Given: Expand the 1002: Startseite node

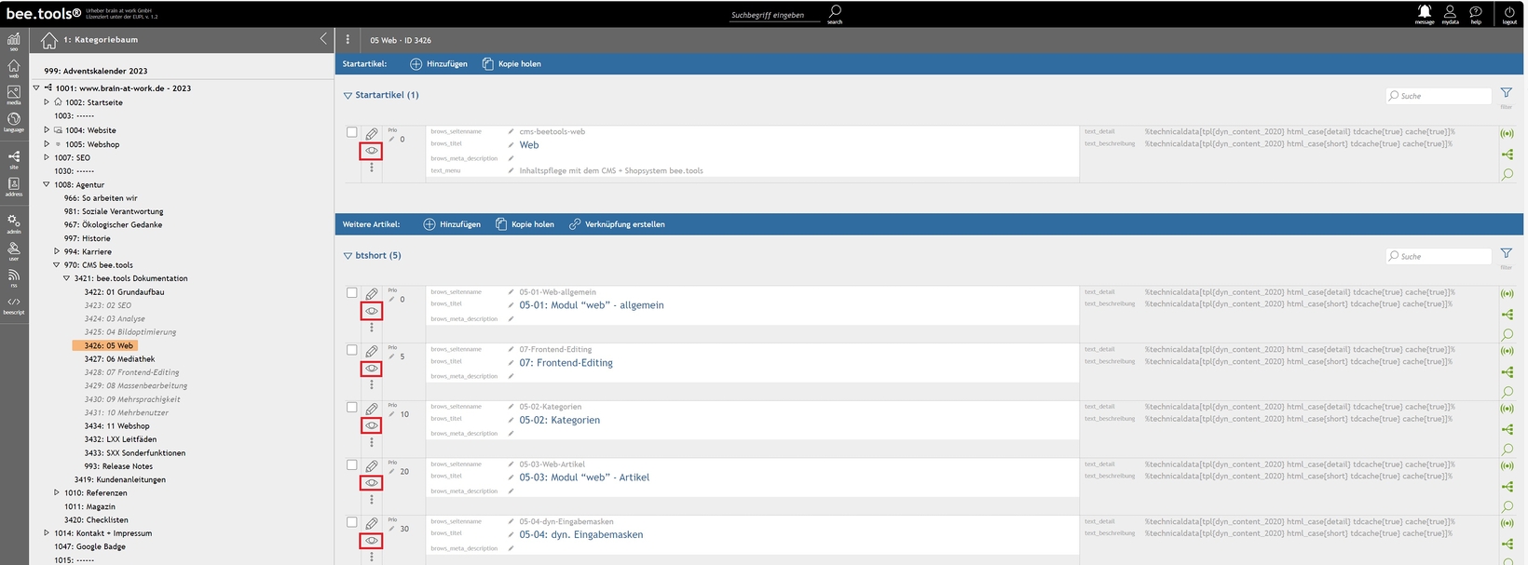Looking at the screenshot, I should click(47, 101).
